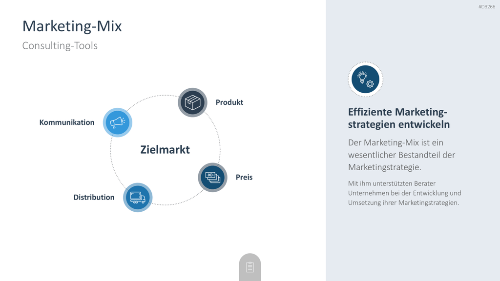Click the Zielmarkt center label
Viewport: 500px width, 281px height.
[165, 150]
